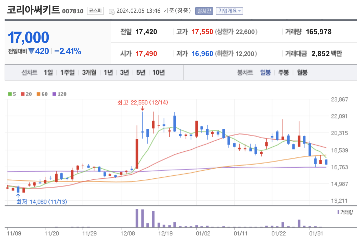
Task: Click the 선차트 label
Action: [x=29, y=73]
